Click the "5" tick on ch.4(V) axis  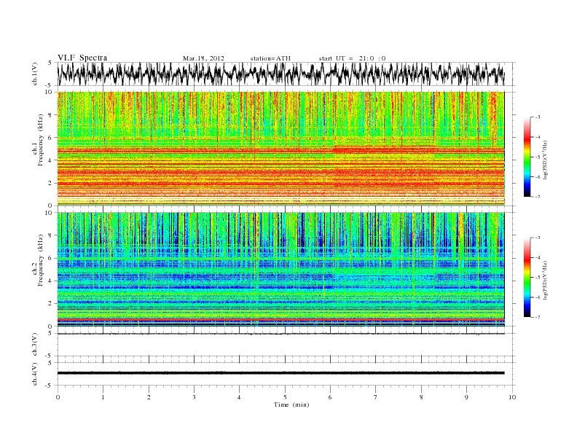[50, 363]
